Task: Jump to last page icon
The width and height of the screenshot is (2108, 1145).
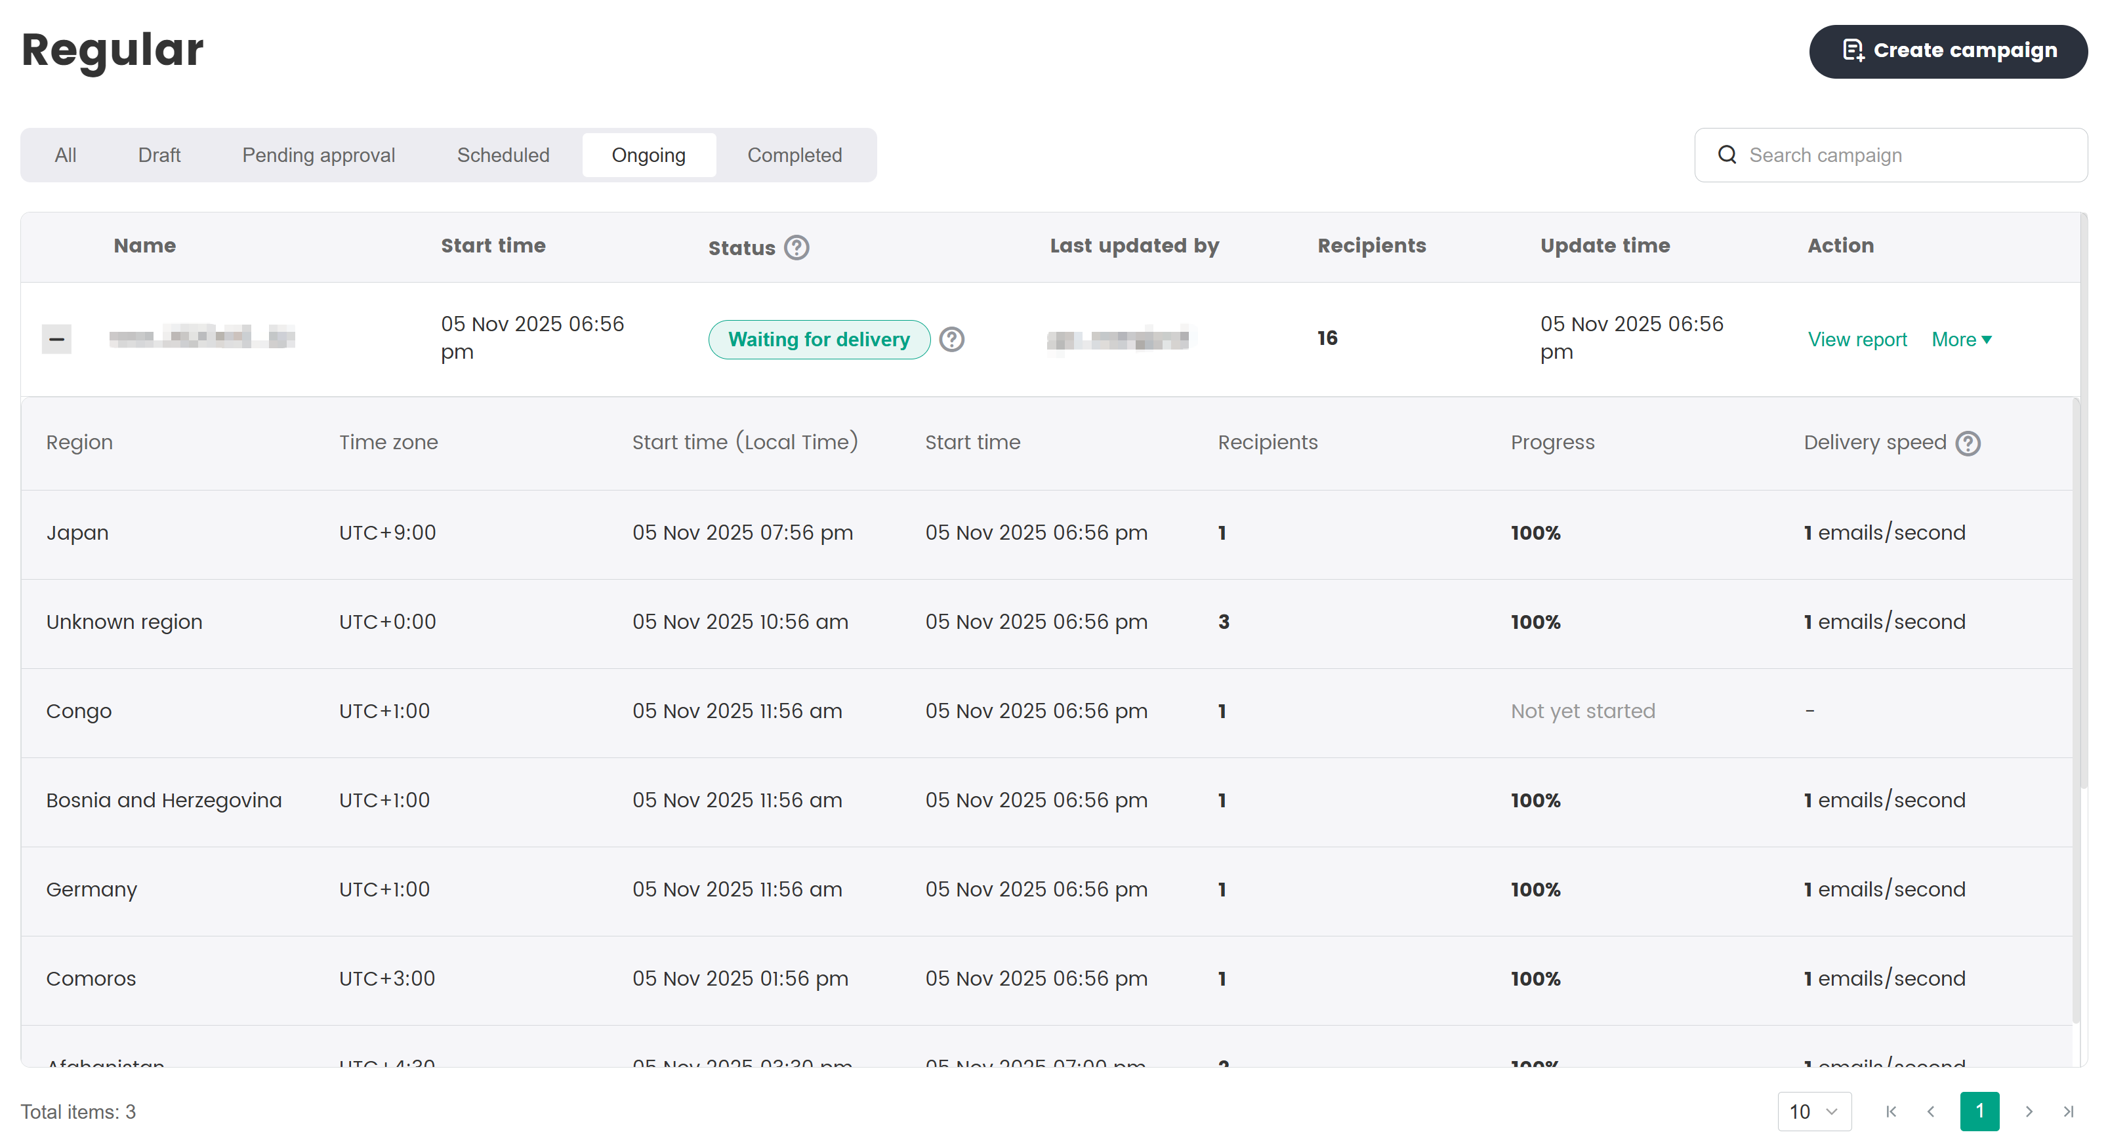Action: pyautogui.click(x=2068, y=1112)
